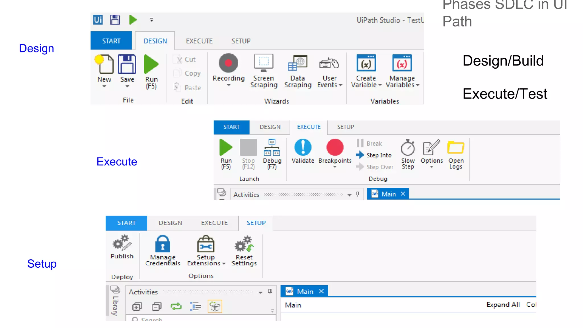Open the Setup Extensions dropdown
583x328 pixels.
pos(206,251)
